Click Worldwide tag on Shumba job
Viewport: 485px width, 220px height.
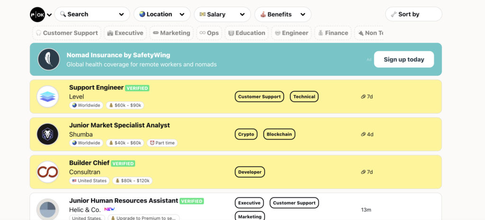click(86, 143)
